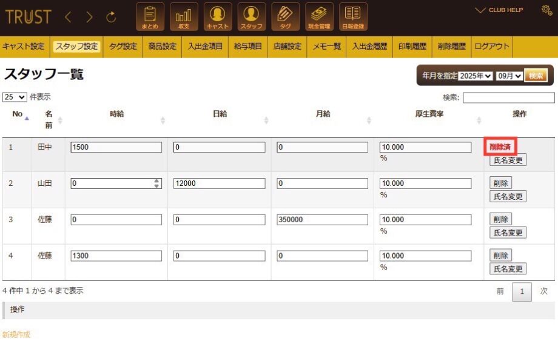Open the month dropdown showing 09月

[x=508, y=76]
